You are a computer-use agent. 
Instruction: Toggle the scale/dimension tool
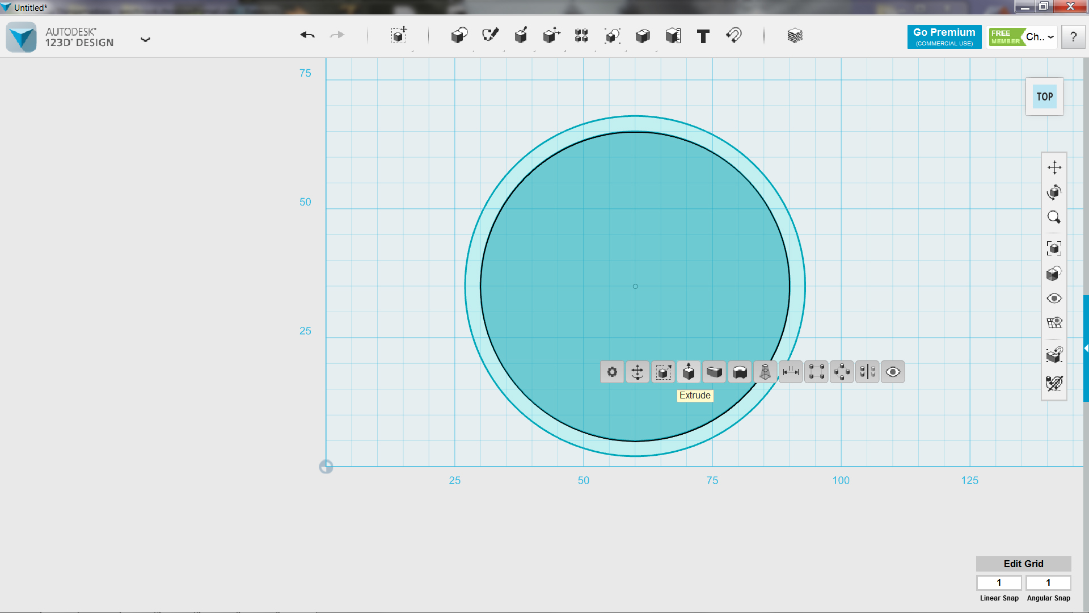pos(791,371)
